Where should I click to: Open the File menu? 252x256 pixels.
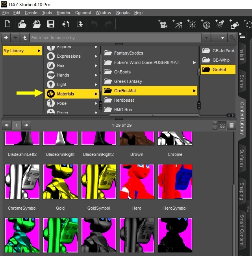click(x=6, y=13)
